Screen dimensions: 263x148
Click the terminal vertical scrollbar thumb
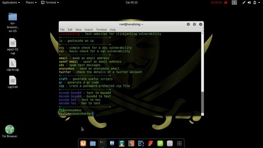pos(203,102)
